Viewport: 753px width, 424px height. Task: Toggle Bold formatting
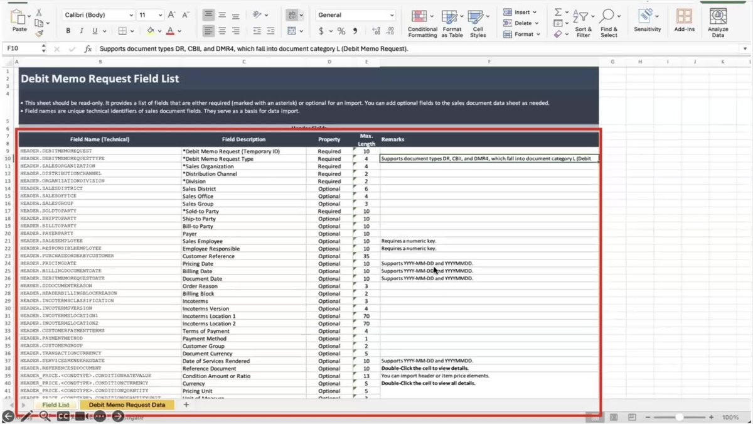68,30
